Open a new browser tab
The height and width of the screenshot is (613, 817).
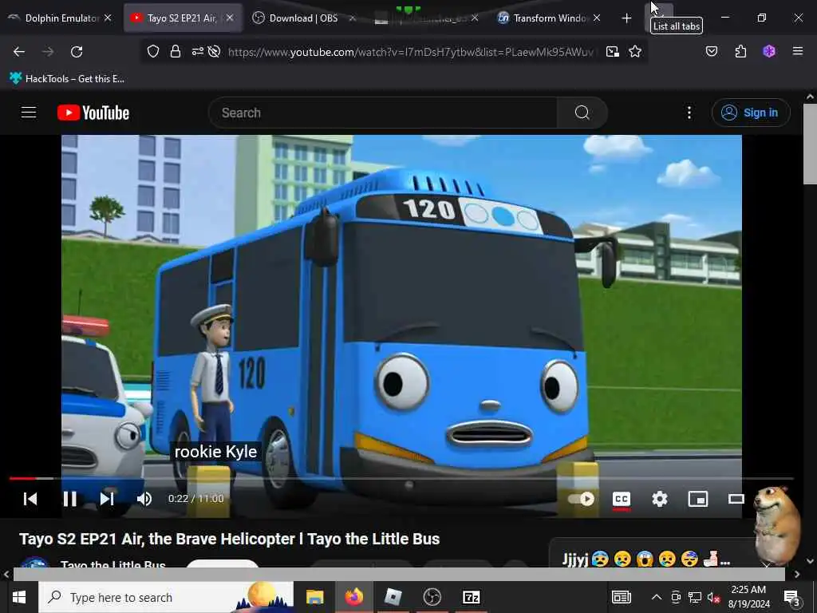[x=626, y=18]
